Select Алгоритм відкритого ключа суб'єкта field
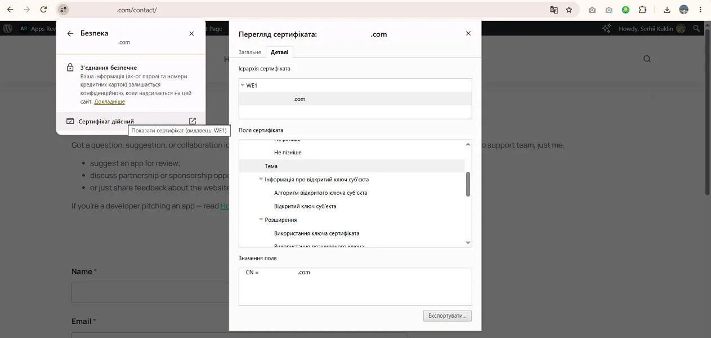 321,193
